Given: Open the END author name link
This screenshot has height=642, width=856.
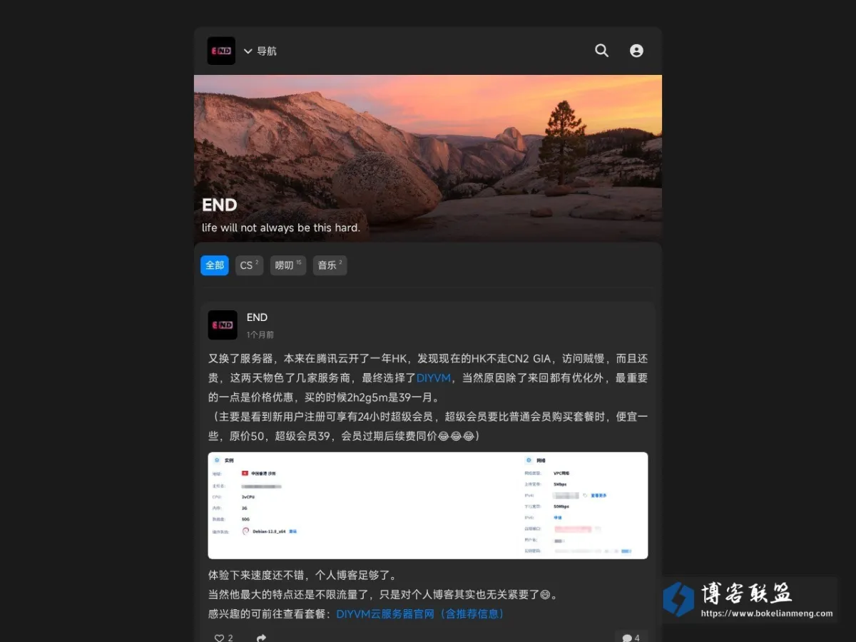Looking at the screenshot, I should pos(257,317).
